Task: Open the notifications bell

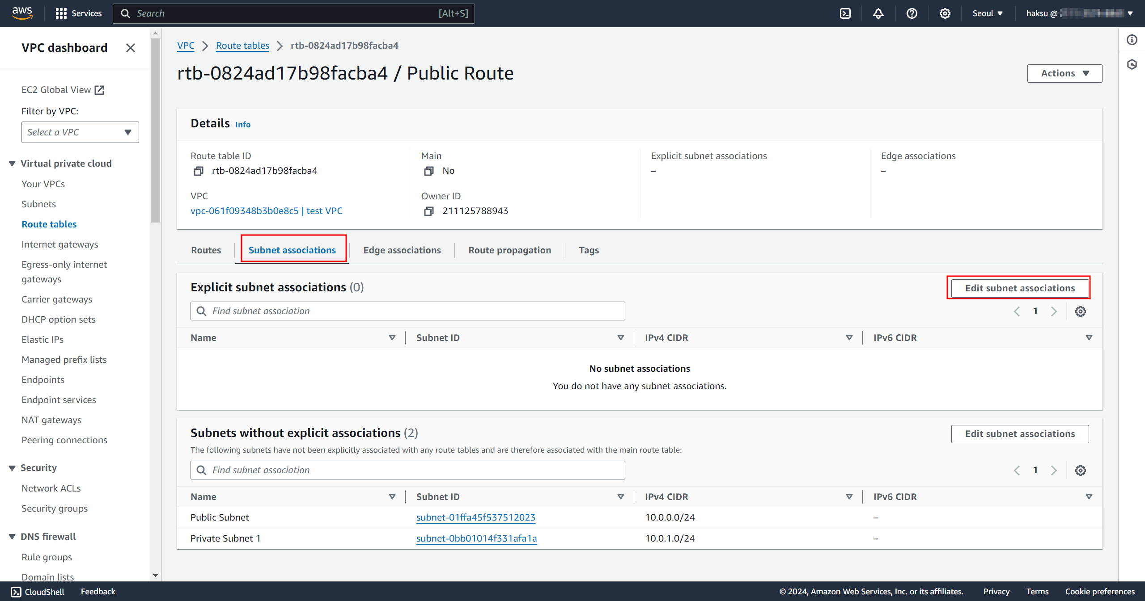Action: pos(878,13)
